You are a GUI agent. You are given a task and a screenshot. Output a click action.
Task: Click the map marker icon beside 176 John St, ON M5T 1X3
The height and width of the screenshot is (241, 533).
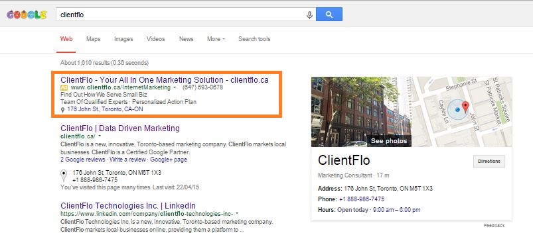coord(64,175)
